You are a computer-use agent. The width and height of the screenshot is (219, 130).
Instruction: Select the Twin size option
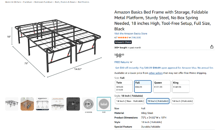(124, 86)
